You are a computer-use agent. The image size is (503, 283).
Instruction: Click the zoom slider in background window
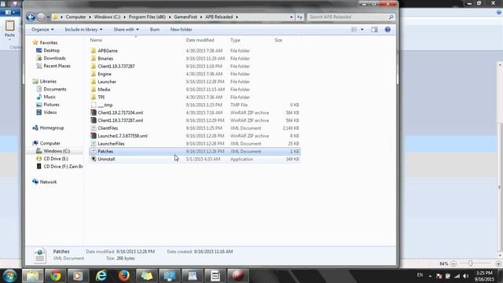pos(470,263)
